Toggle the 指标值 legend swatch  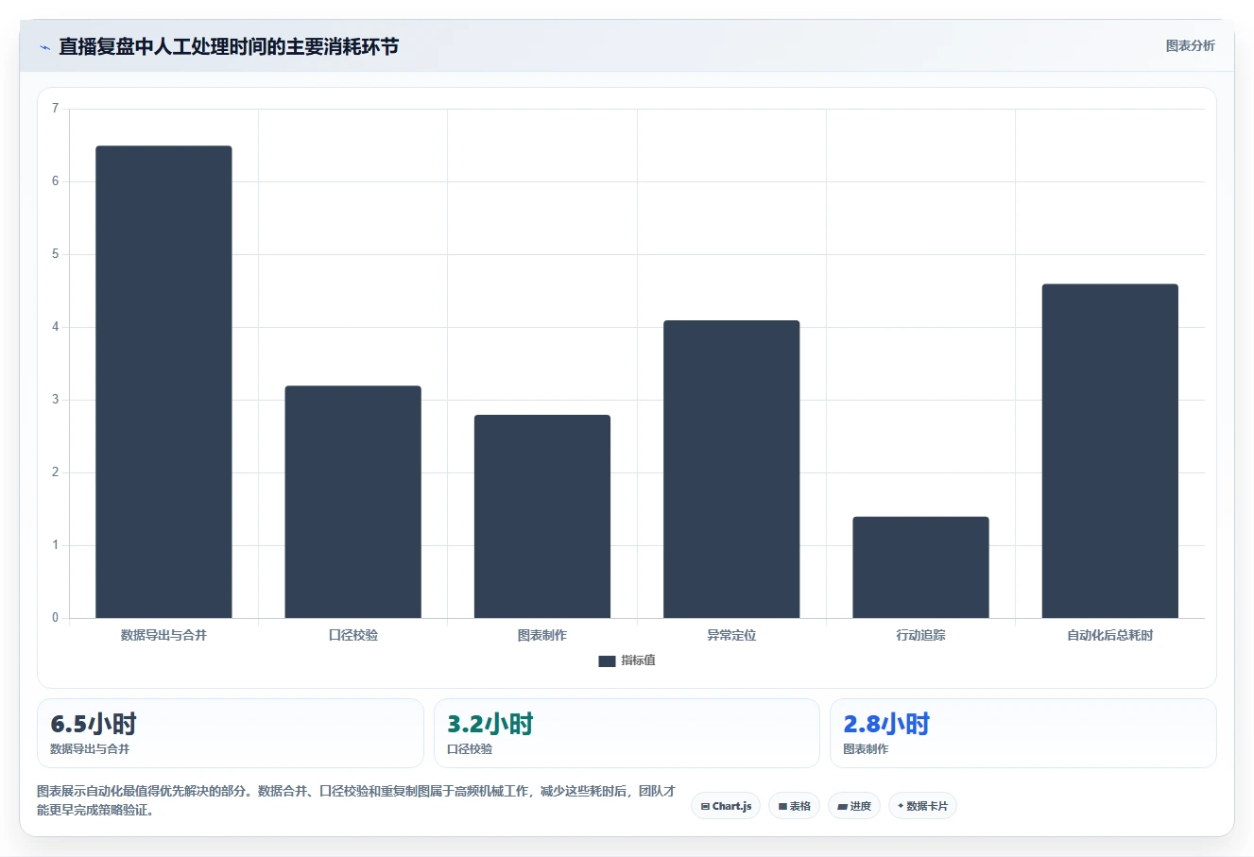point(607,661)
